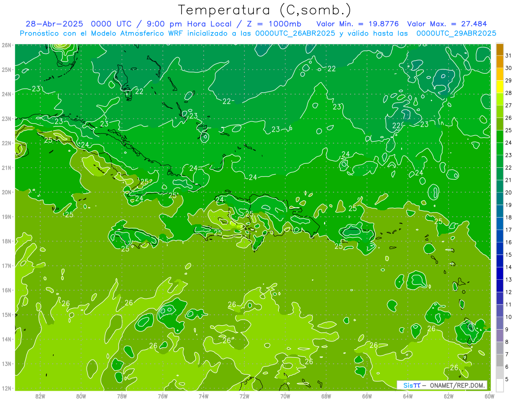Click the color scale label 10
This screenshot has height=402, width=520.
tap(509, 317)
